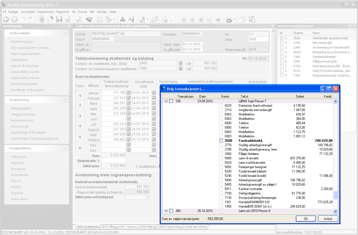The height and width of the screenshot is (235, 358).
Task: Tick checkbox for transaction 338
Action: [x=171, y=101]
